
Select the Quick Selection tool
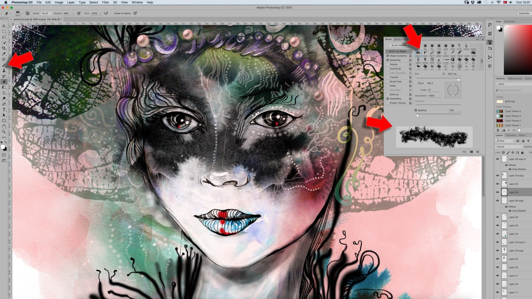point(4,43)
